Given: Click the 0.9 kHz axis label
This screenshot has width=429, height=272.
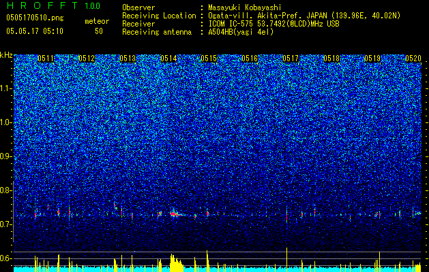Looking at the screenshot, I should 6,156.
